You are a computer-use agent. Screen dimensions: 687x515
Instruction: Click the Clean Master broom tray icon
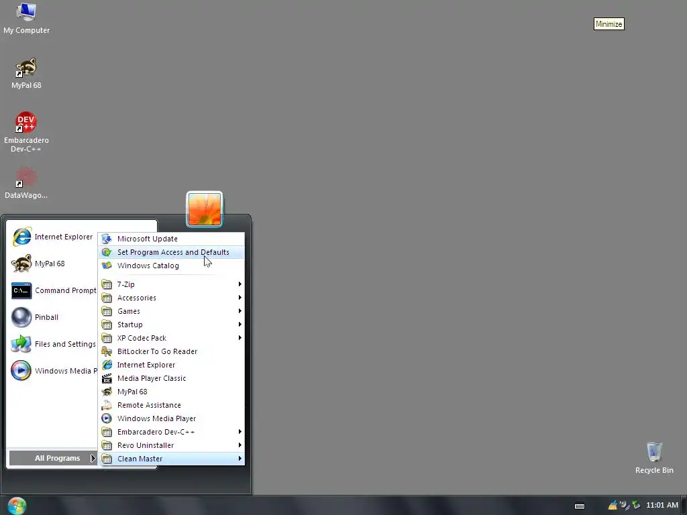613,506
